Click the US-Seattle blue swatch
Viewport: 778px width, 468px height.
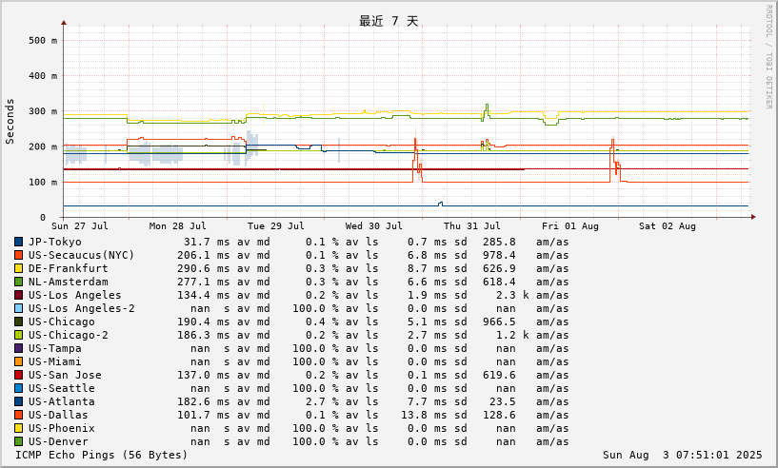coord(18,389)
